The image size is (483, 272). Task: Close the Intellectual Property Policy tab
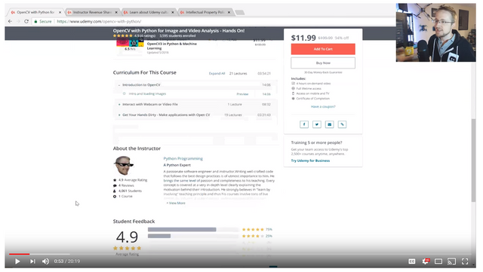click(229, 12)
